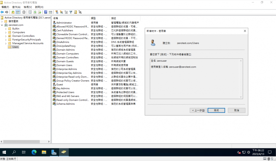Expand the Builtin tree node arrow
276x161 pixels.
click(6, 29)
